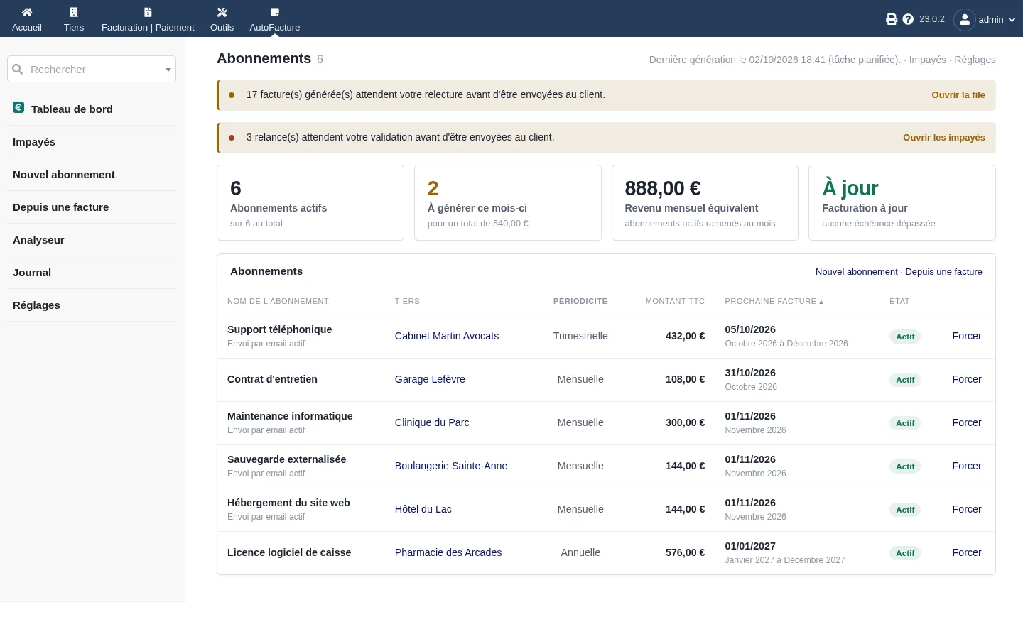The image size is (1023, 639).
Task: Select the Hébergement du site web subscription name
Action: 288,503
